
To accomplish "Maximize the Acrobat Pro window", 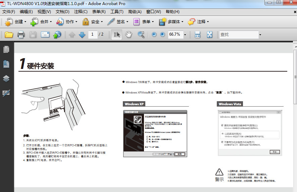I will click(279, 2).
